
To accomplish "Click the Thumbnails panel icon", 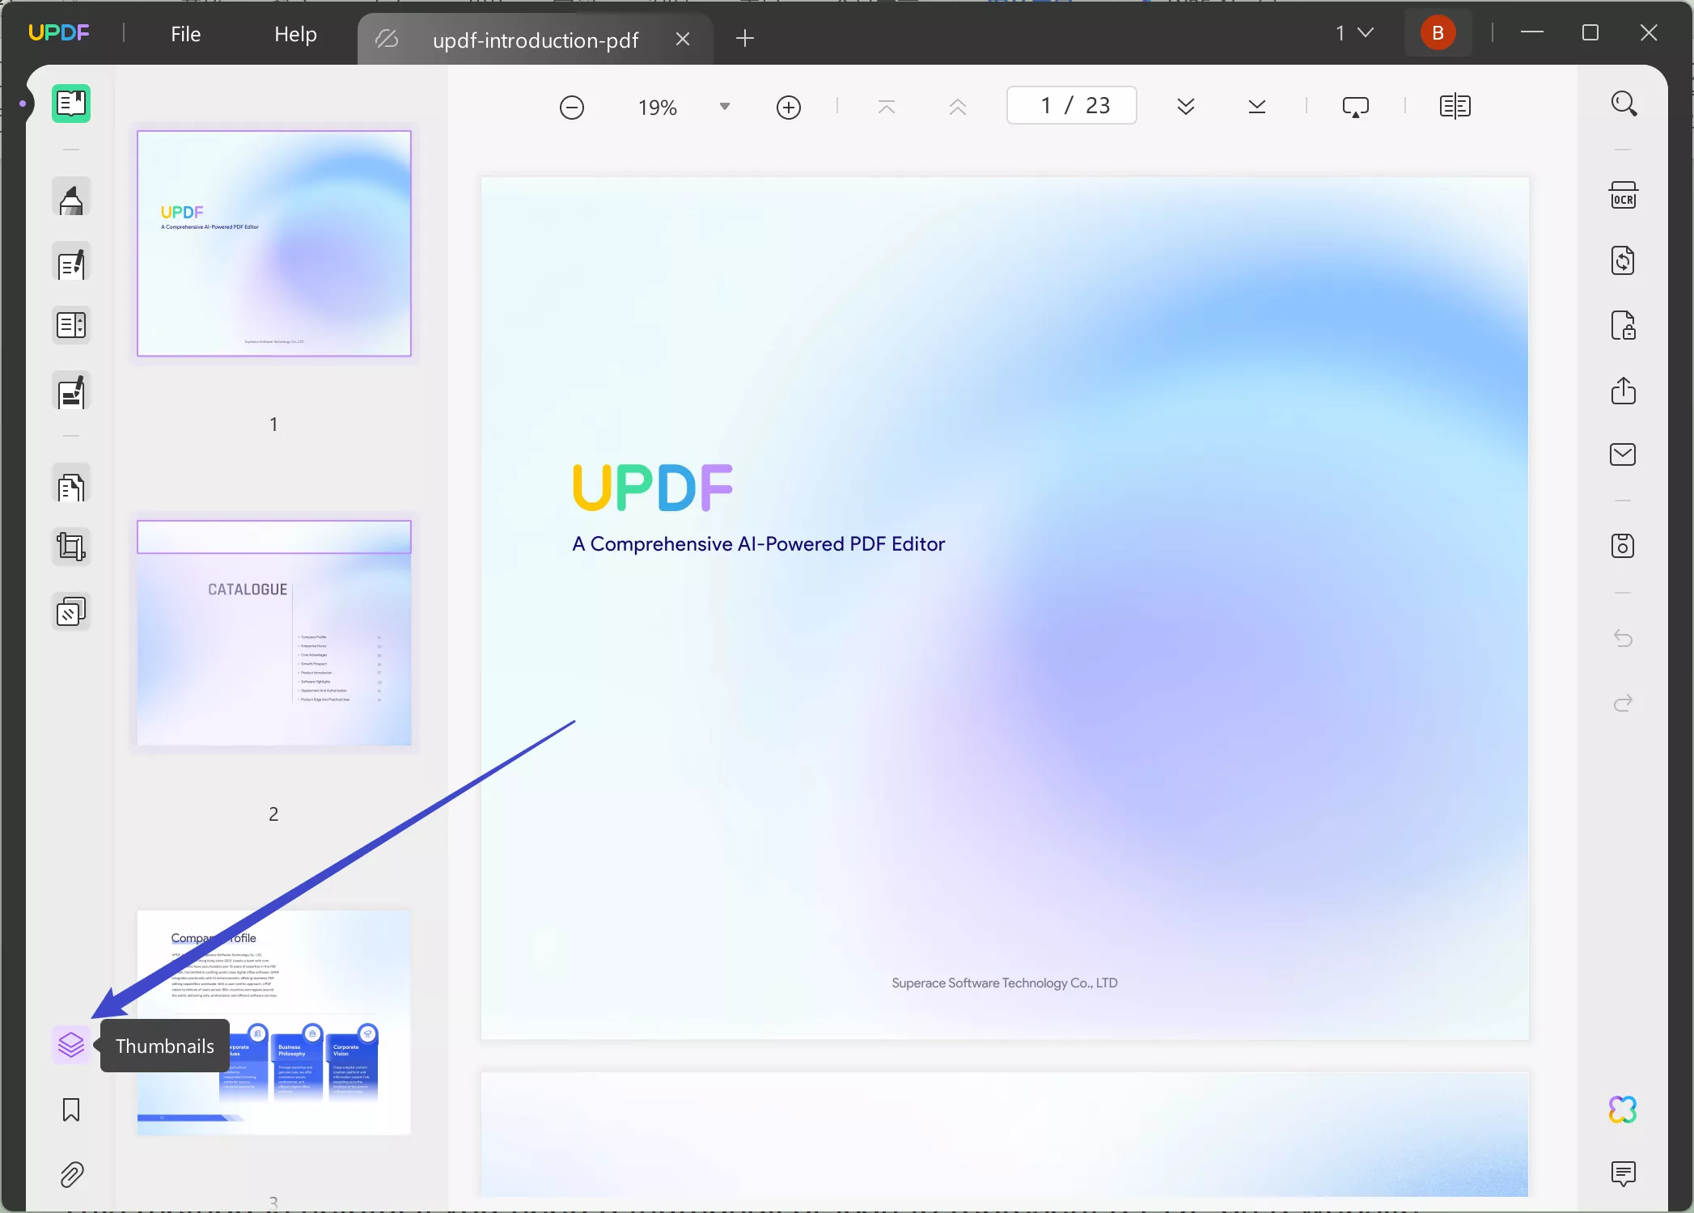I will (71, 1044).
